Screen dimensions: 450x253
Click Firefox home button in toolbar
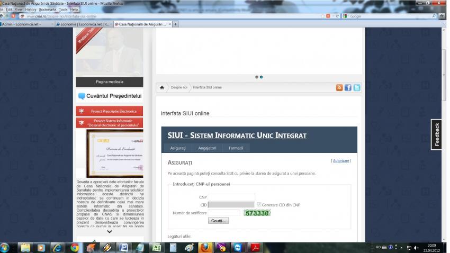[442, 16]
